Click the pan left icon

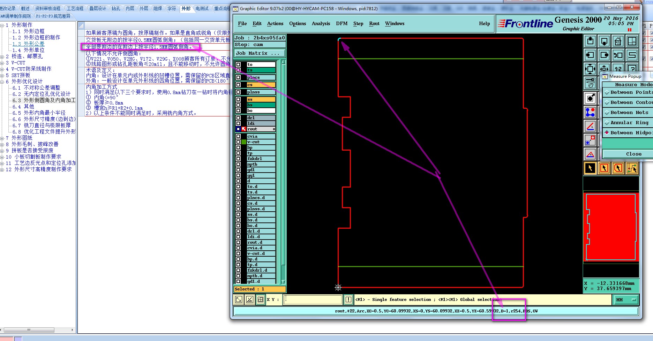coord(590,55)
